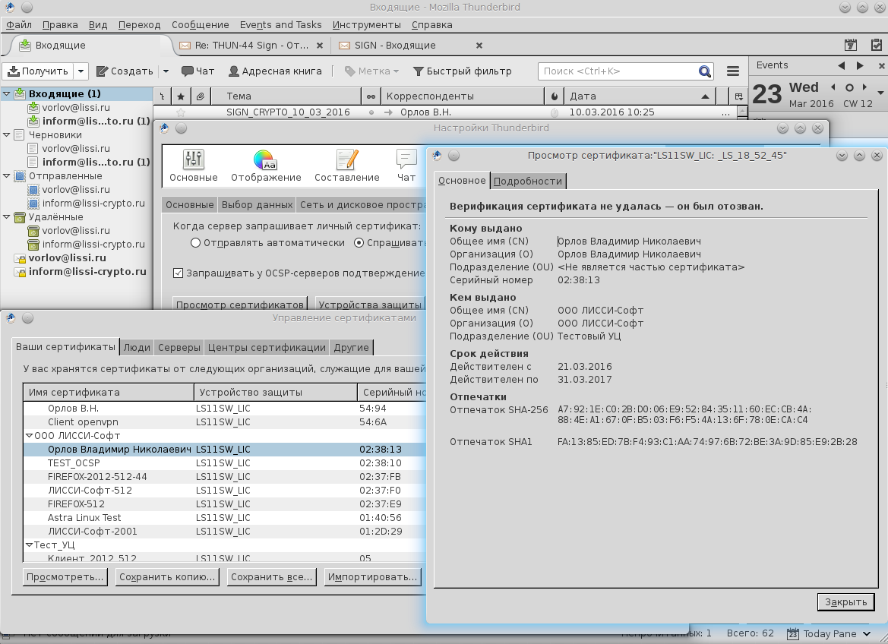Open the dropdown arrow next to Создать
Screen dimensions: 888x644
tap(166, 71)
